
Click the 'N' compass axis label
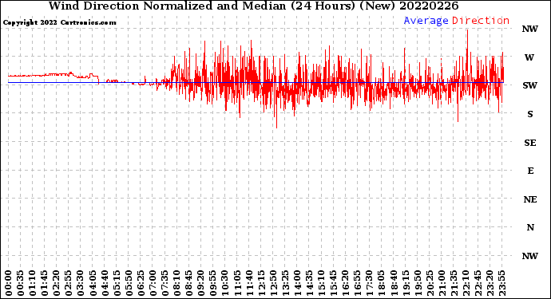point(530,228)
